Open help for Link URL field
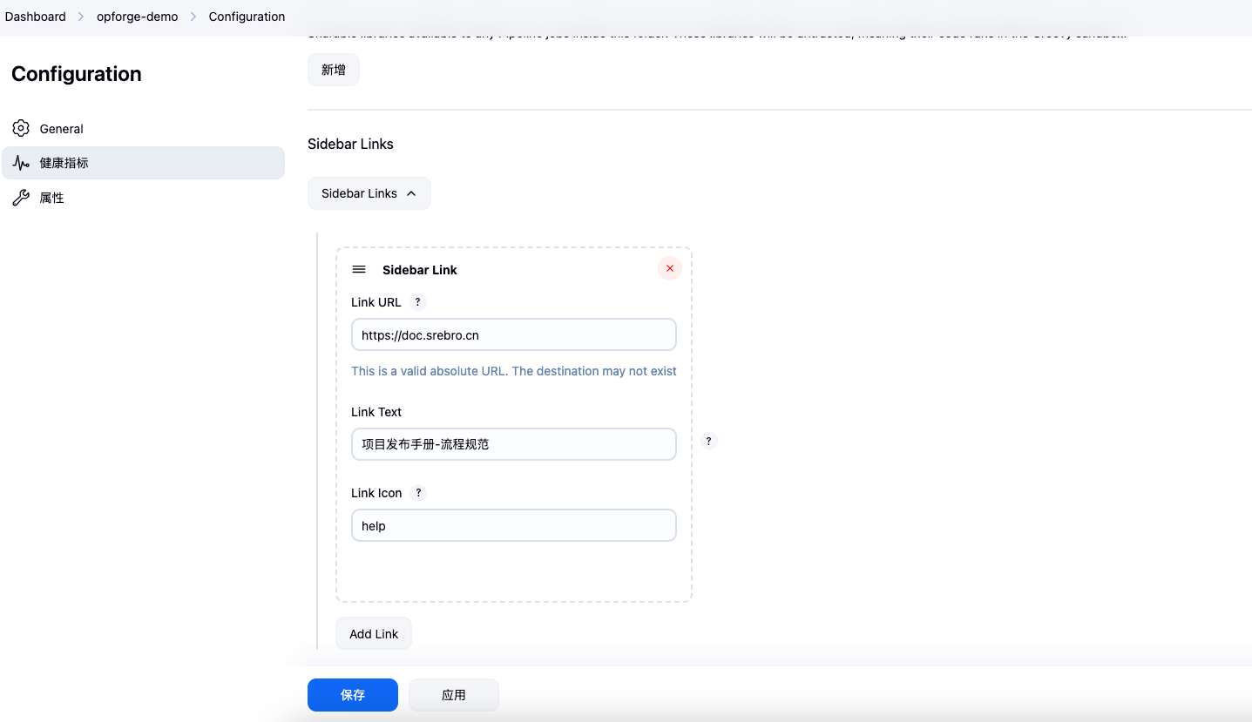Screen dimensions: 1252x722 tap(417, 302)
